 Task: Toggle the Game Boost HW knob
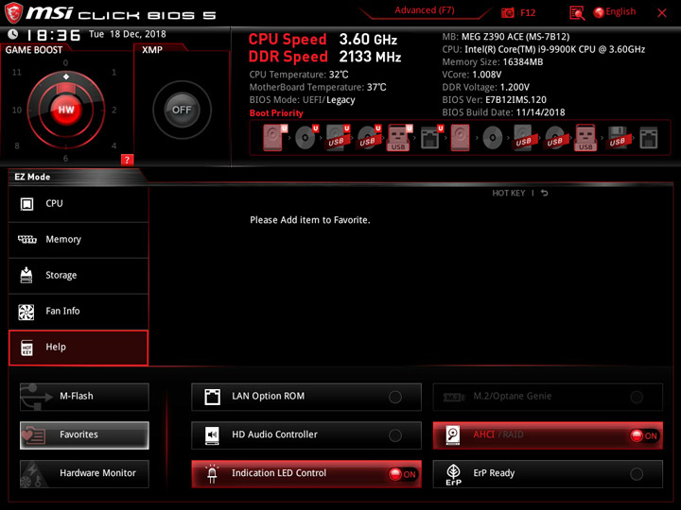tap(66, 110)
